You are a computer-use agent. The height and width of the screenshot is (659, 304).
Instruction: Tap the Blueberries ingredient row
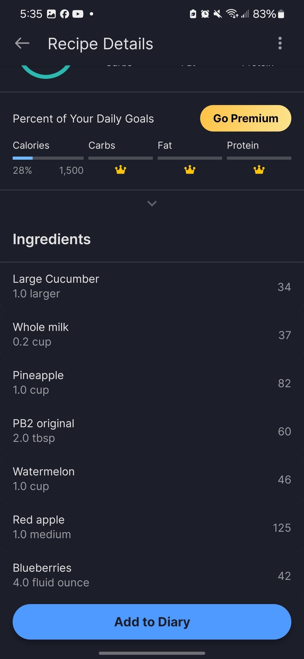point(152,575)
